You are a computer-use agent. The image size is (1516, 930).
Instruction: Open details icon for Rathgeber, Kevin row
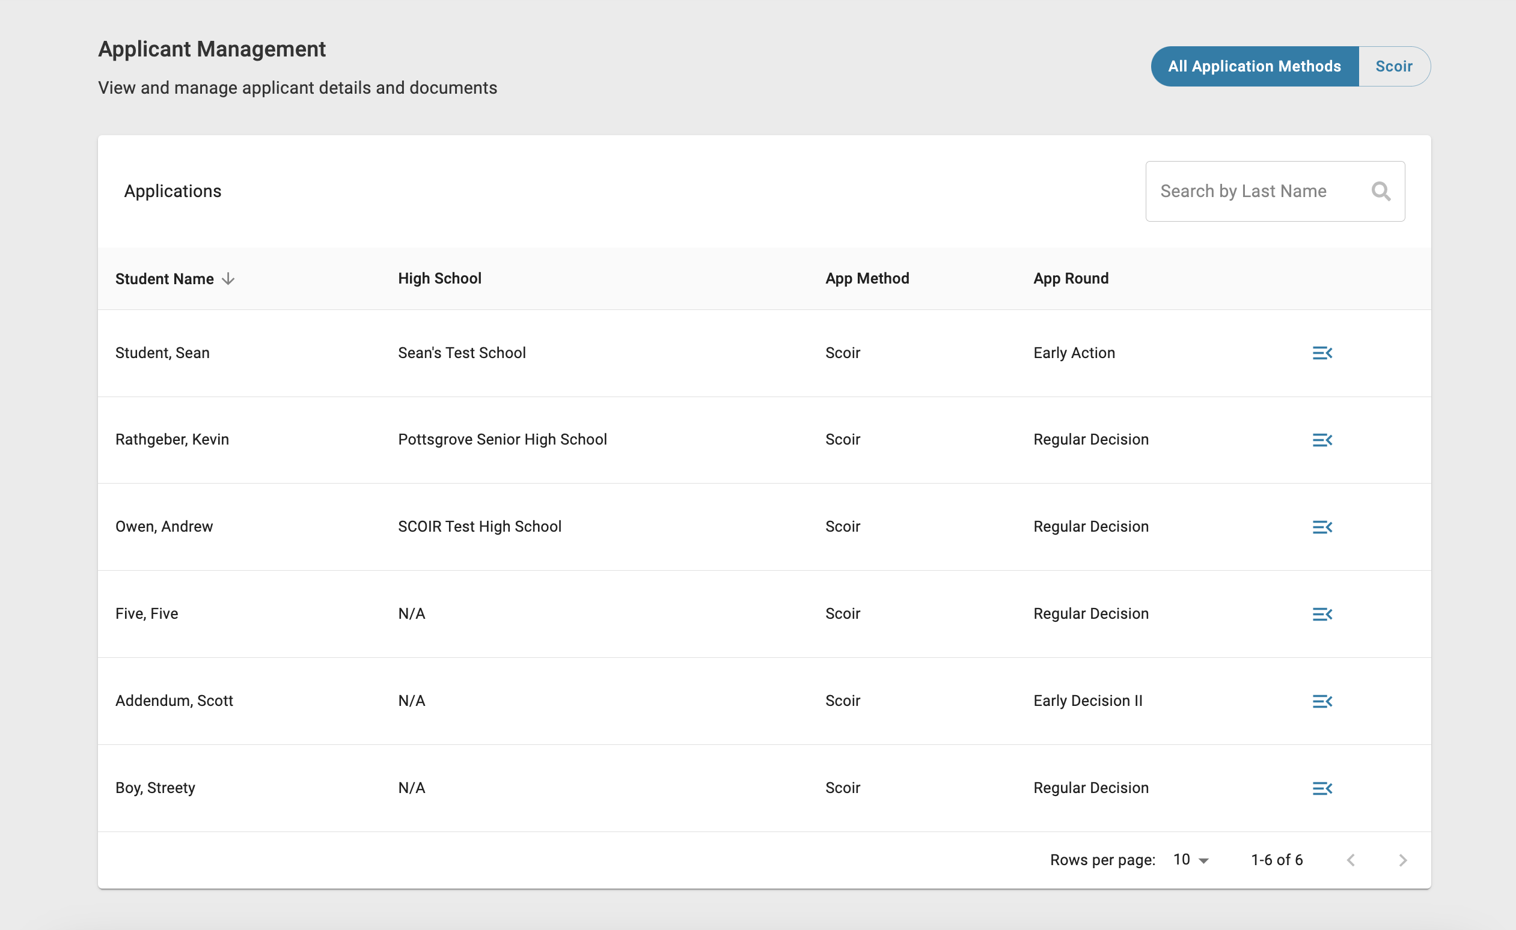click(1322, 440)
